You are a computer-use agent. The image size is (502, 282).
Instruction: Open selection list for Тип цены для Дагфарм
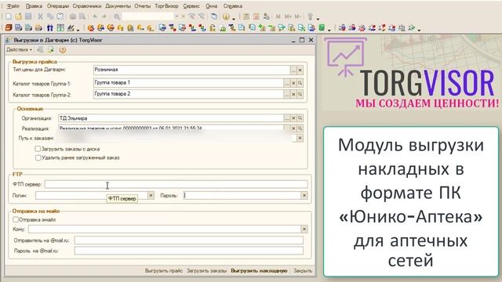click(x=293, y=70)
